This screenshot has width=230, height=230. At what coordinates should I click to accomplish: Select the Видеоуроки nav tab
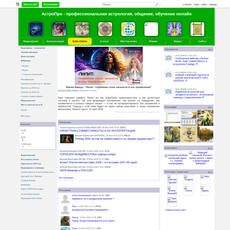[x=31, y=41]
